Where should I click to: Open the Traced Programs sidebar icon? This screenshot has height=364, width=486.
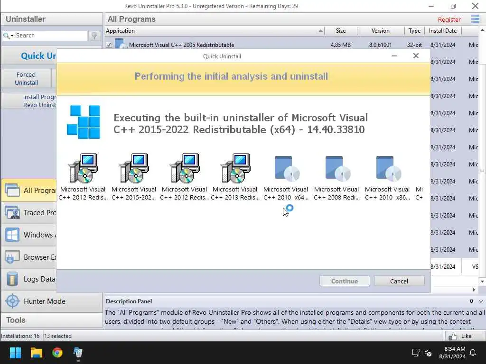pos(12,212)
